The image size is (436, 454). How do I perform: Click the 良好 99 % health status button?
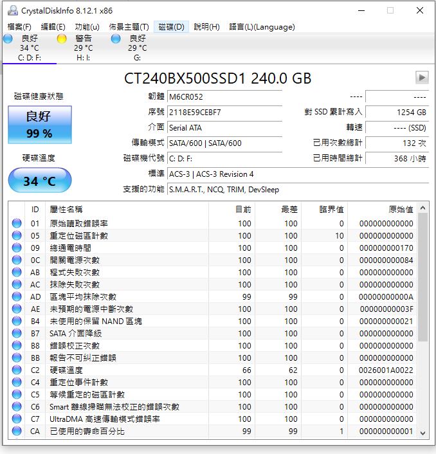[x=40, y=125]
